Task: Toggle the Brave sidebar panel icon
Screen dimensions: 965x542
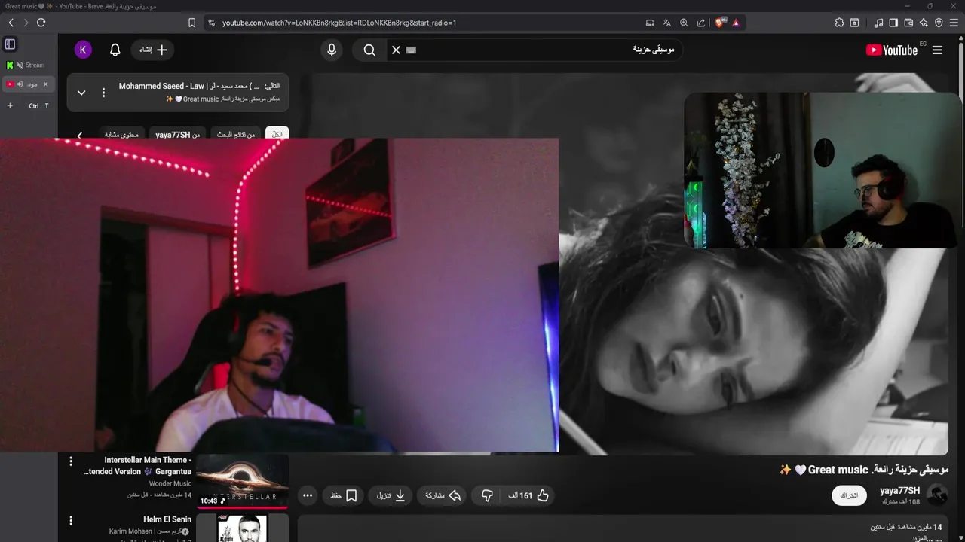Action: (x=893, y=23)
